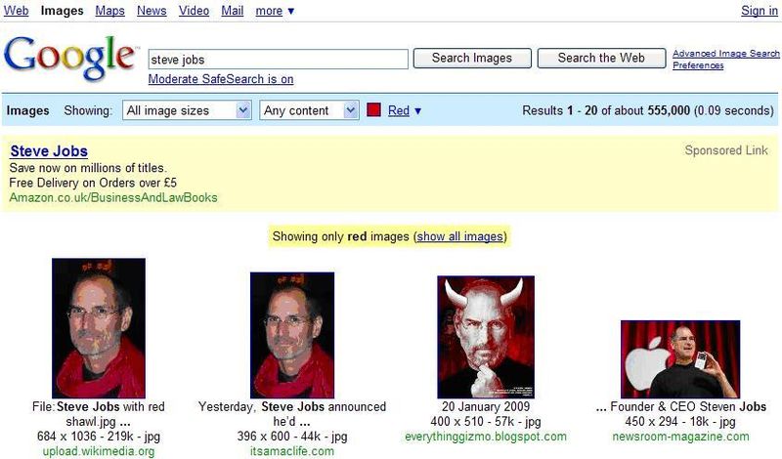Expand the 'Any content' dropdown
Viewport: 782px width, 459px height.
click(x=309, y=110)
